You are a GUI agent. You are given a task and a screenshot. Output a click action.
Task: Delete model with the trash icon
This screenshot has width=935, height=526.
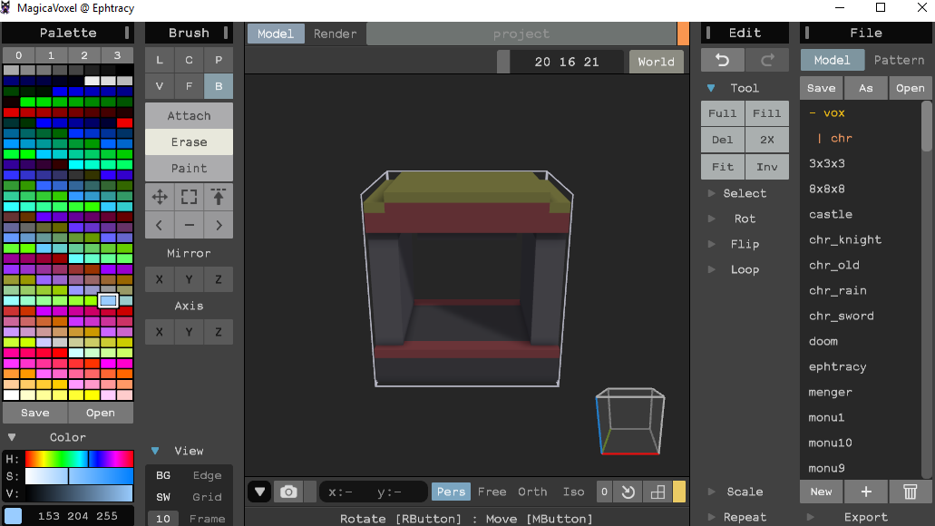(910, 492)
